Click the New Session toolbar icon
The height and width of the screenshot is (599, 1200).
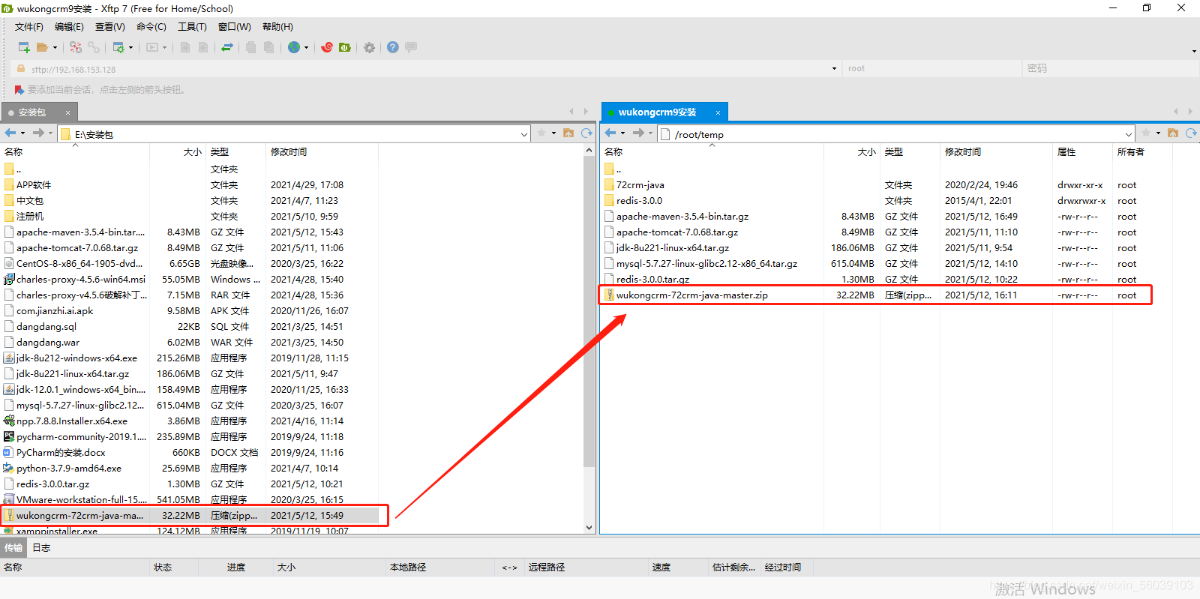pos(24,47)
